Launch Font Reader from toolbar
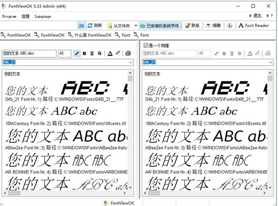 (253, 25)
